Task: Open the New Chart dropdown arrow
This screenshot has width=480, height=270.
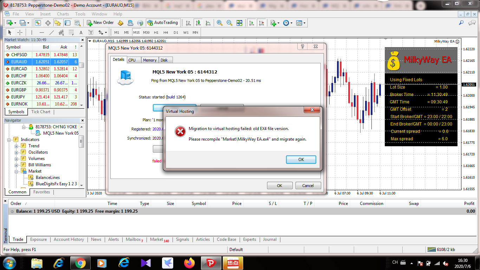Action: point(15,23)
